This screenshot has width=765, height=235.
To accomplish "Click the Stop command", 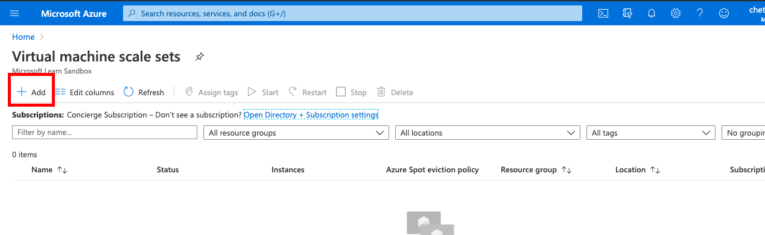I will pyautogui.click(x=351, y=92).
